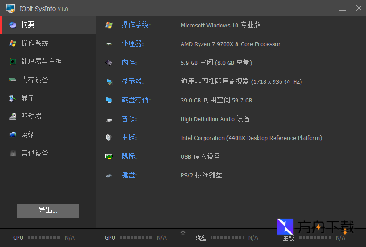Expand the status bar with the up chevron

coord(183,232)
